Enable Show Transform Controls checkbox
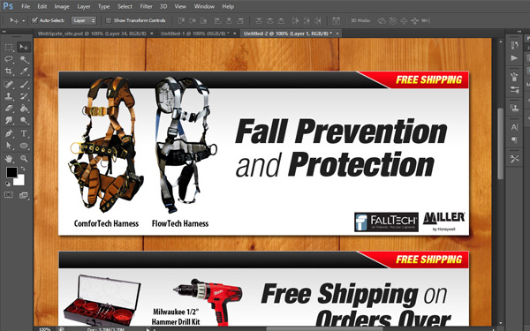Viewport: 530px width, 331px height. click(x=109, y=20)
